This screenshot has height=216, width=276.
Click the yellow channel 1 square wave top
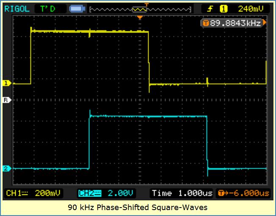[x=90, y=31]
